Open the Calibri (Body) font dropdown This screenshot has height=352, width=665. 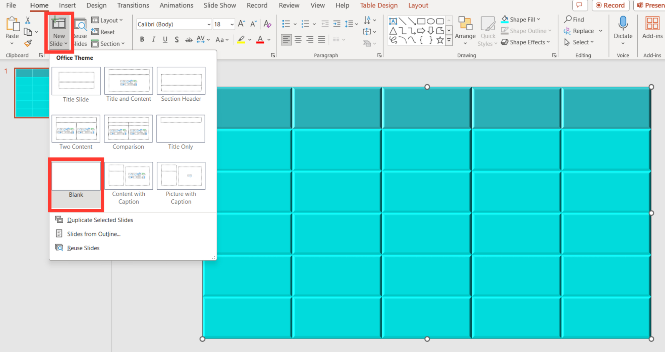(x=174, y=24)
